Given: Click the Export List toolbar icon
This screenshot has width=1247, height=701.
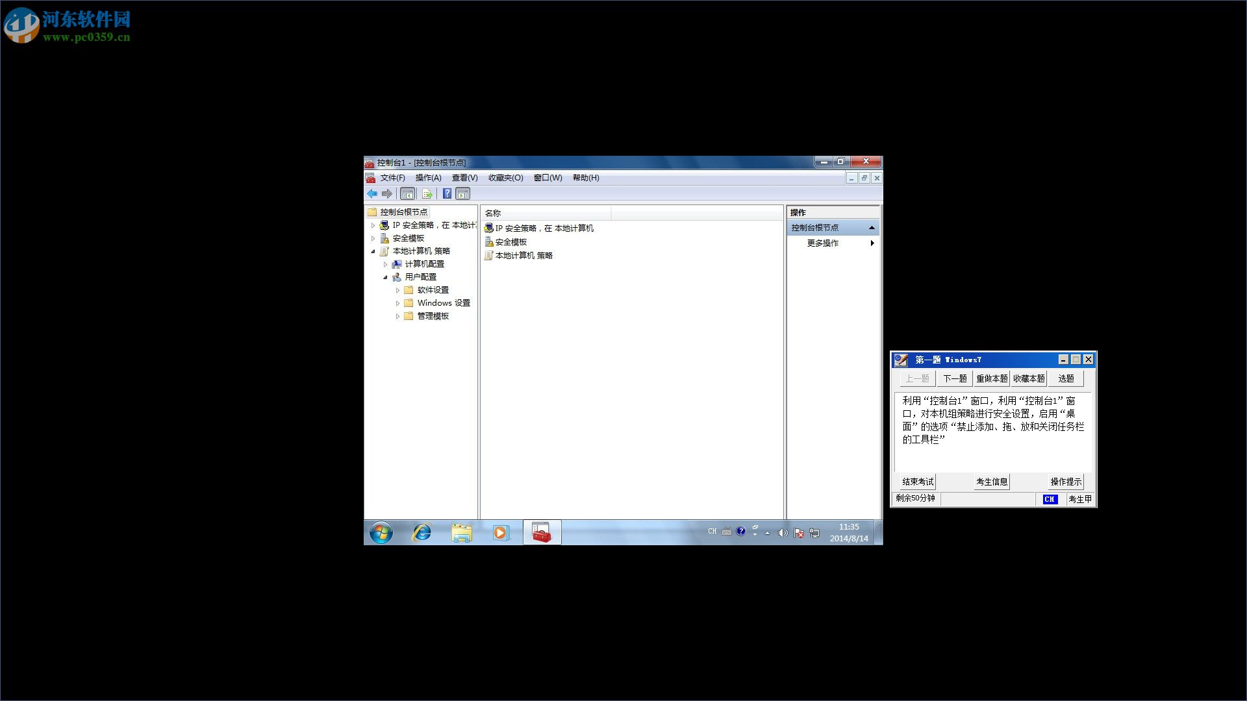Looking at the screenshot, I should coord(427,193).
